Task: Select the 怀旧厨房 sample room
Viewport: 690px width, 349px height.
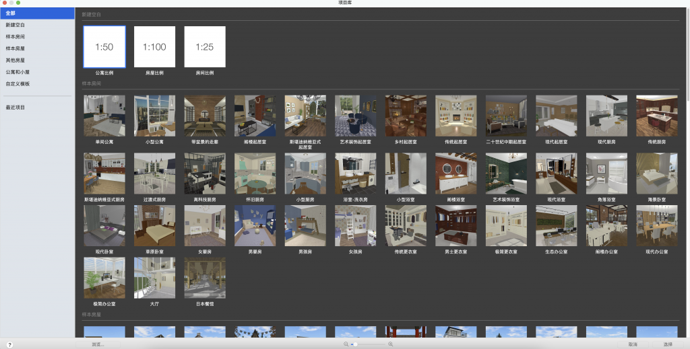Action: 255,173
